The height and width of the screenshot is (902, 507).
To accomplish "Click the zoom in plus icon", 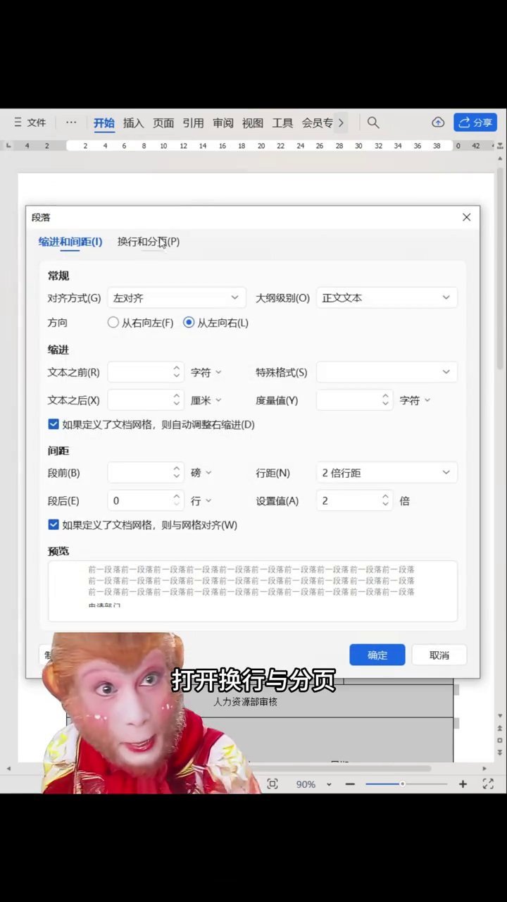I will point(463,784).
